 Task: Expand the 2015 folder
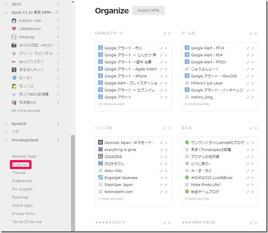pyautogui.click(x=6, y=4)
